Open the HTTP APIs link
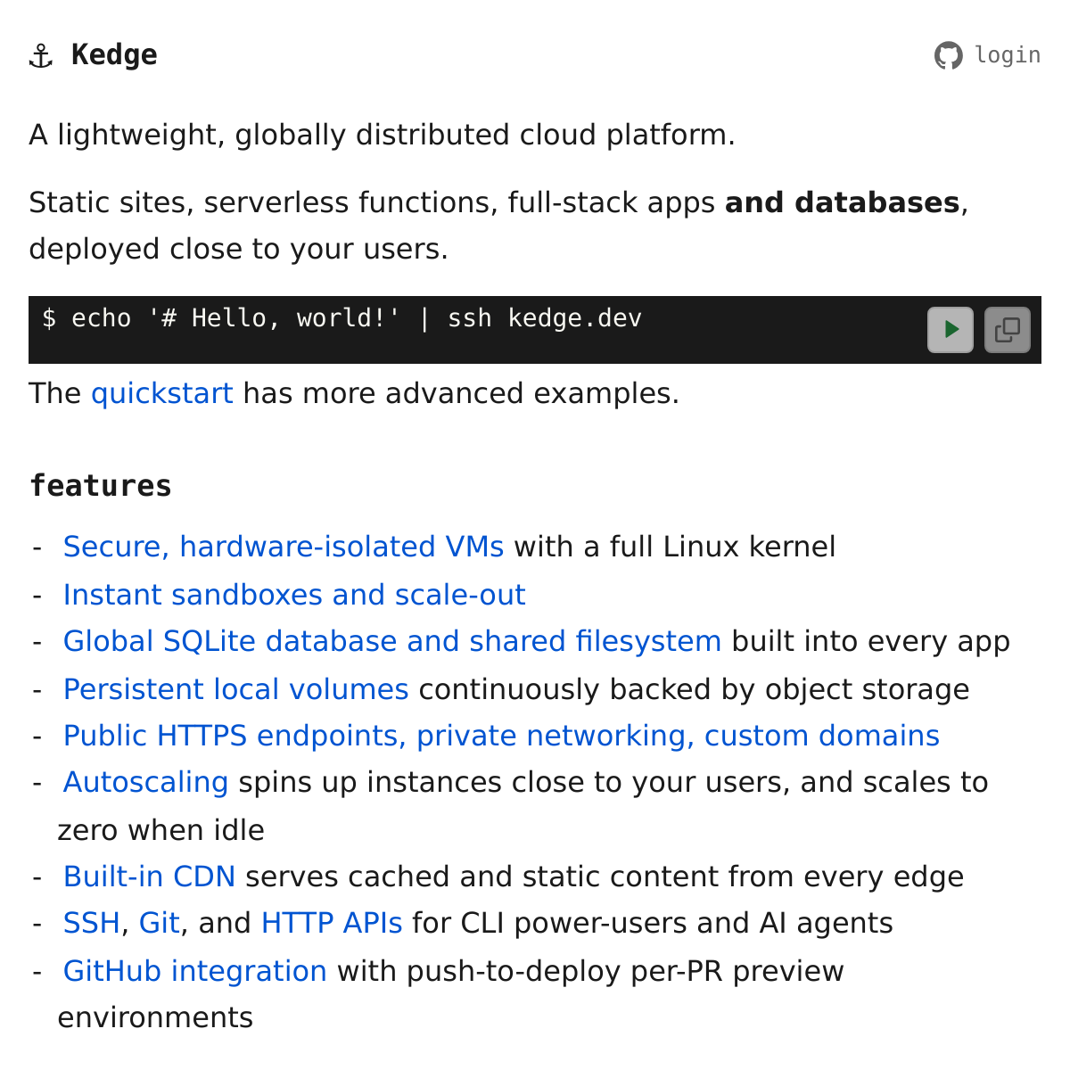 pos(332,923)
